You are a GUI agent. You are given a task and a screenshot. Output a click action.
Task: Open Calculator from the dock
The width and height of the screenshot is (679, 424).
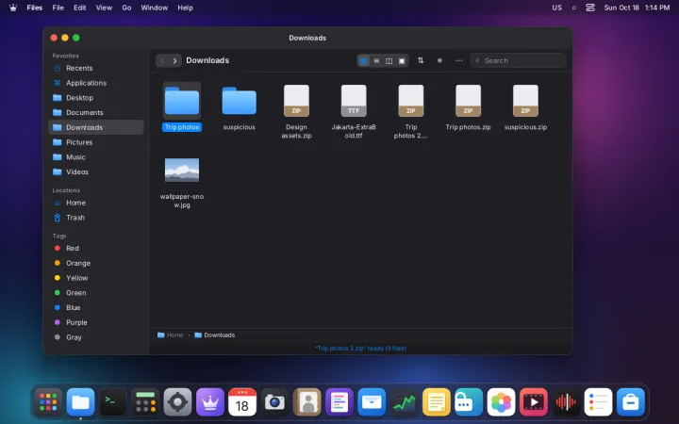click(x=145, y=402)
